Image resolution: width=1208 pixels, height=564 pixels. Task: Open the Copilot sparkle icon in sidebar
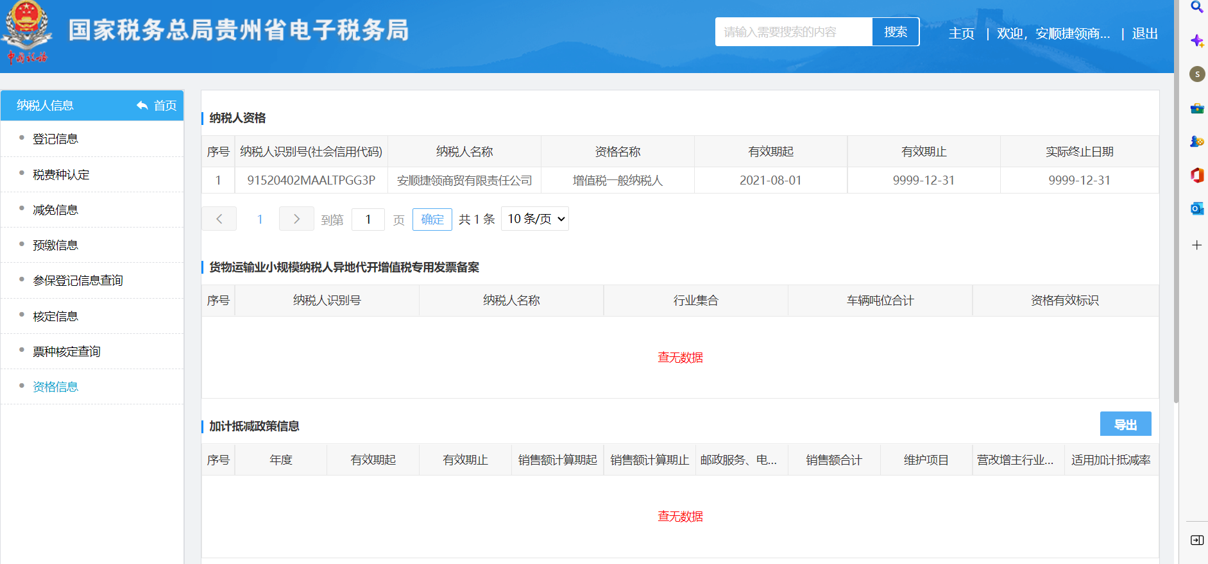pyautogui.click(x=1196, y=41)
